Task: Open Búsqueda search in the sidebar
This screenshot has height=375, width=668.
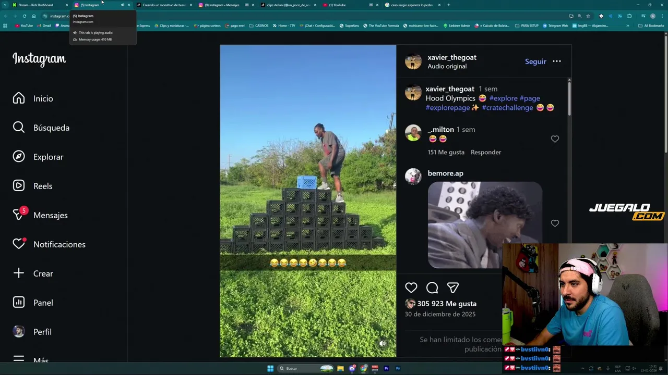Action: point(41,128)
